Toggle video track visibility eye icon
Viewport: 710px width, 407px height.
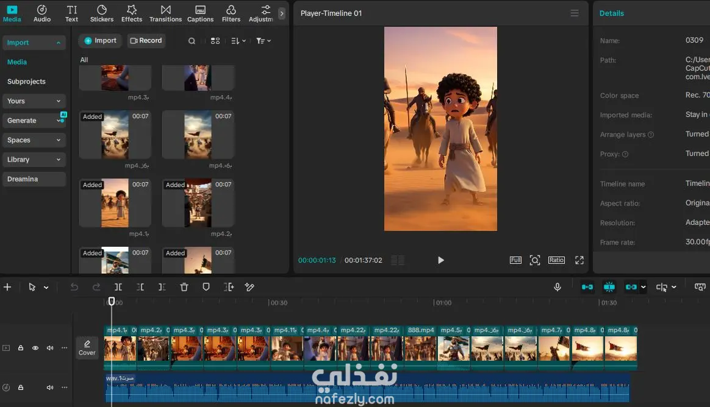(x=35, y=348)
